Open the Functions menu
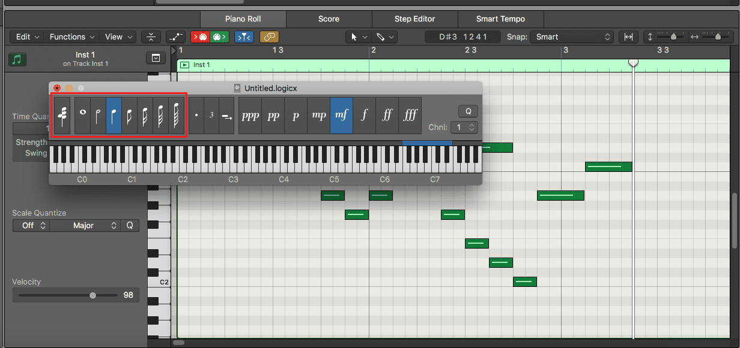The image size is (740, 348). click(71, 37)
